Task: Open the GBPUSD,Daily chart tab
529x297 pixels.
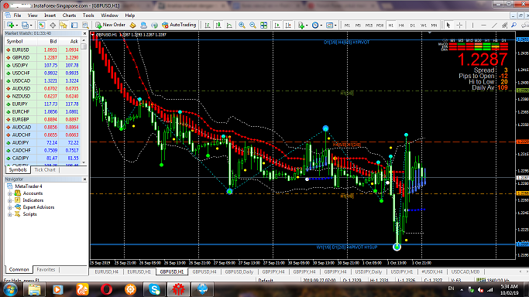Action: (239, 271)
